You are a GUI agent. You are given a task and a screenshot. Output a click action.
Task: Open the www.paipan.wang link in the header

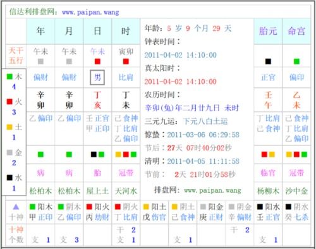tap(90, 12)
